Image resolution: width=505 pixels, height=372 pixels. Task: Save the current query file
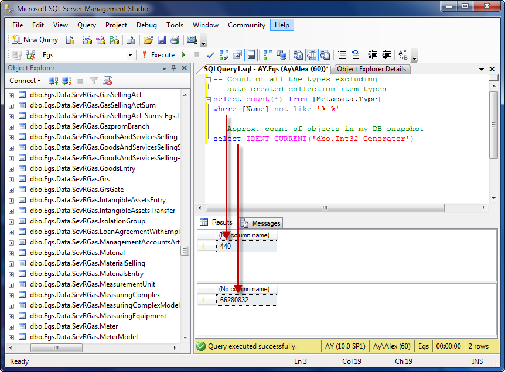tap(162, 41)
